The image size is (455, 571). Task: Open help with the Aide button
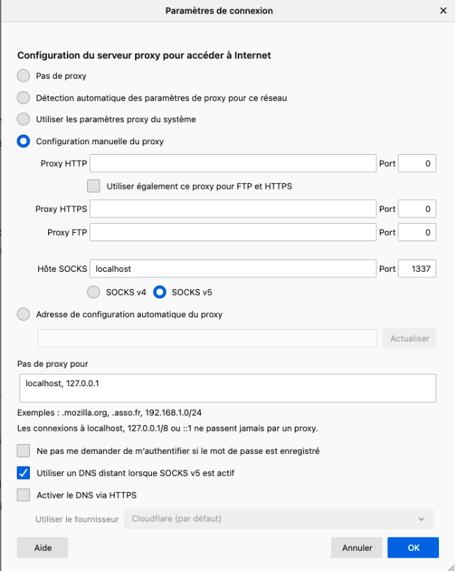click(x=43, y=547)
